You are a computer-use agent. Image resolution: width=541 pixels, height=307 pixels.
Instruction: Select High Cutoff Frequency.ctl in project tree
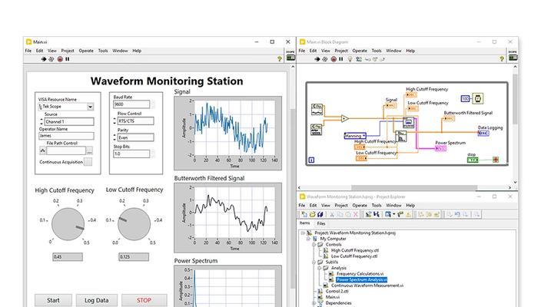pos(355,250)
